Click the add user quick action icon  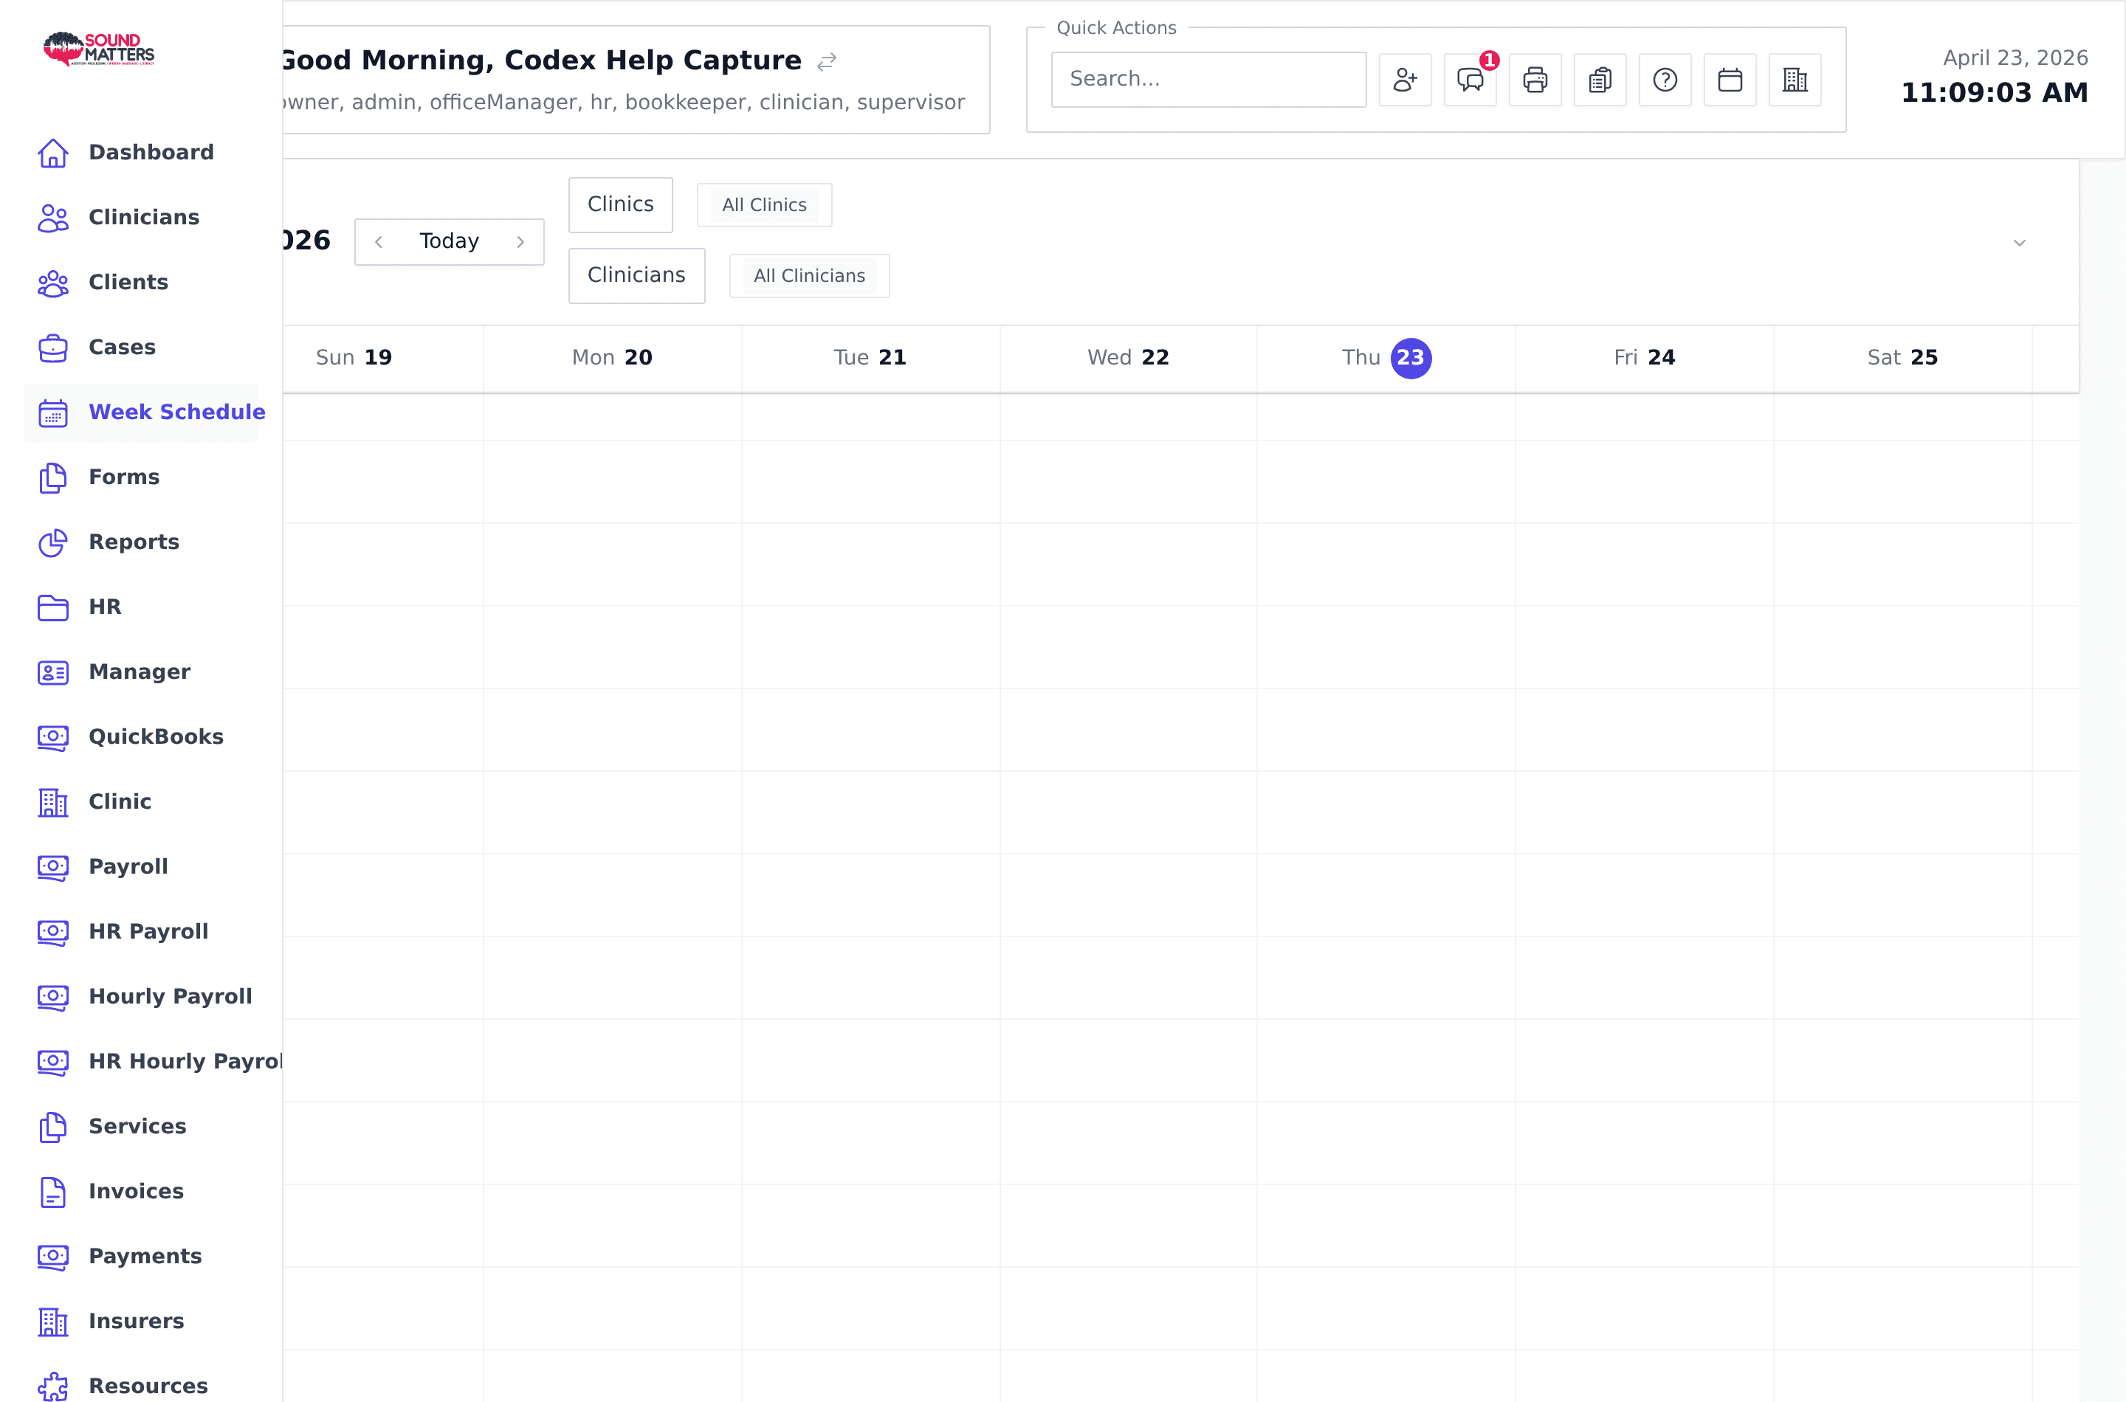pos(1405,80)
